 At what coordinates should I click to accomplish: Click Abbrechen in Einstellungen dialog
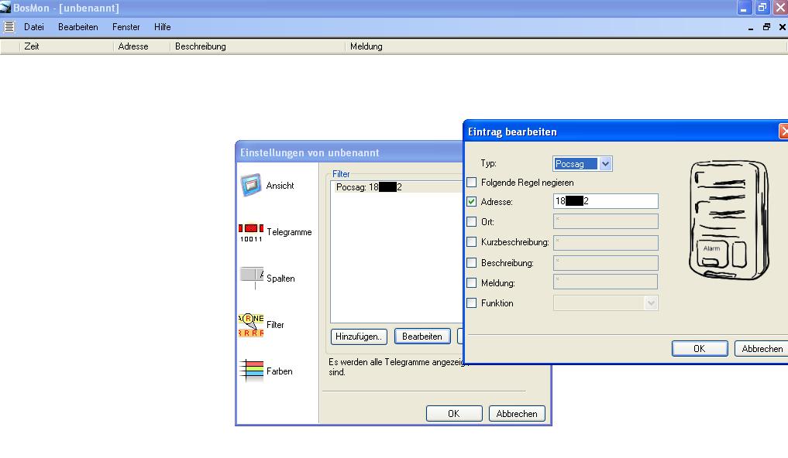coord(517,413)
